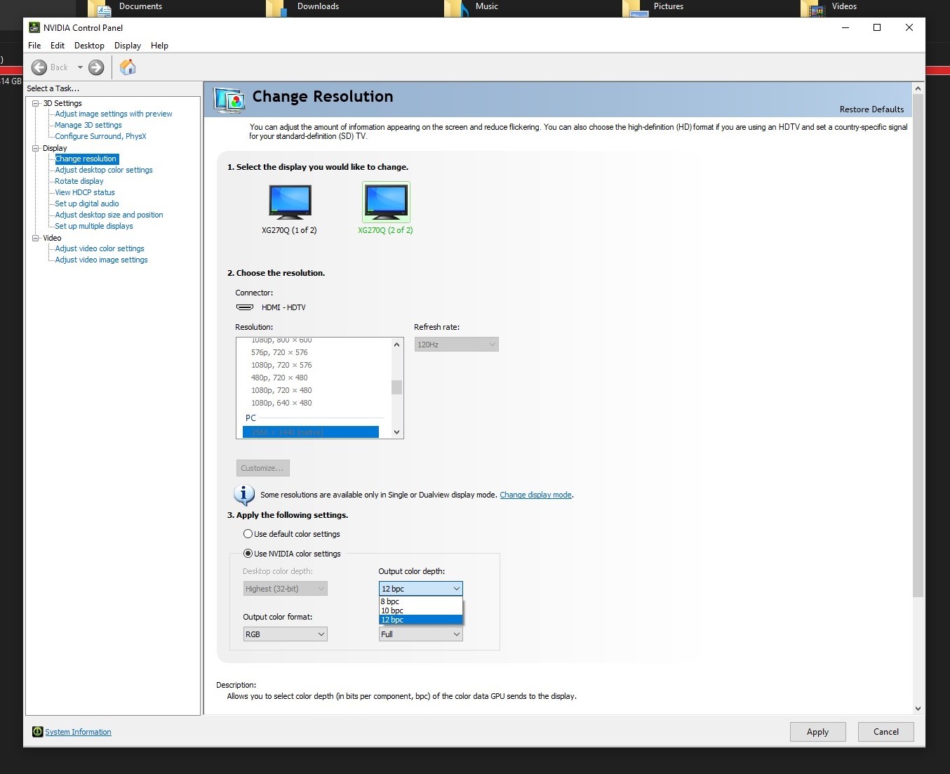The height and width of the screenshot is (774, 950).
Task: Open the Output color format RGB dropdown
Action: (x=285, y=634)
